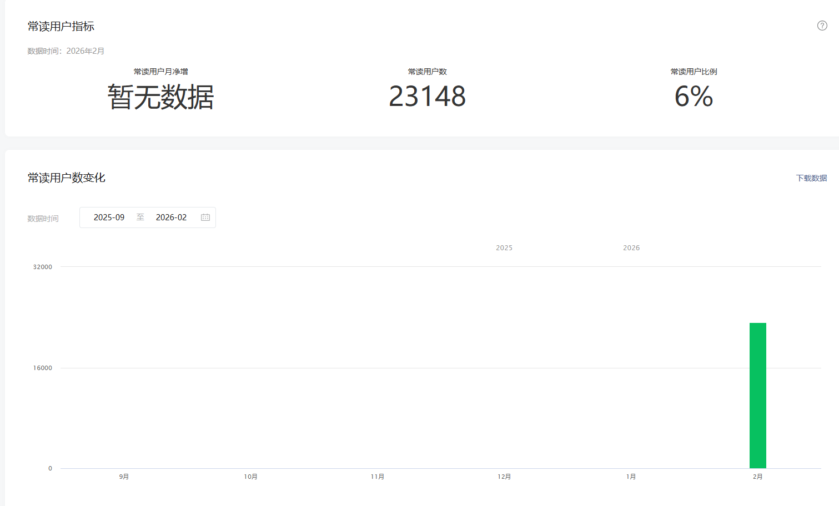The height and width of the screenshot is (506, 839).
Task: Click the 常读用户指标 section heading
Action: click(x=61, y=26)
